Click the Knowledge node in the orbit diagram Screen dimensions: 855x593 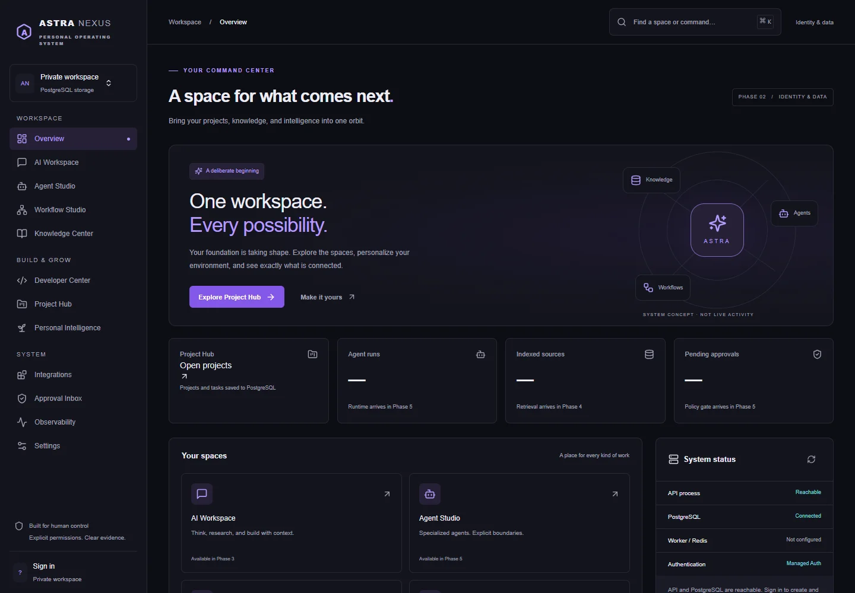click(x=651, y=180)
